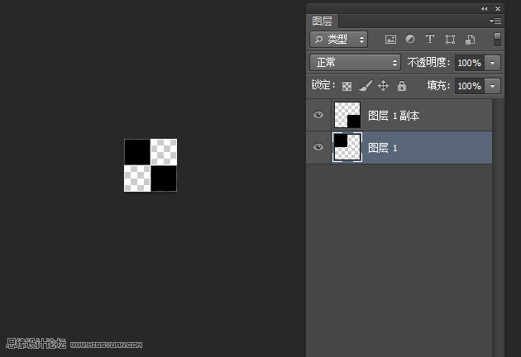Open the layers panel flyout menu
Image resolution: width=521 pixels, height=357 pixels.
click(x=495, y=21)
